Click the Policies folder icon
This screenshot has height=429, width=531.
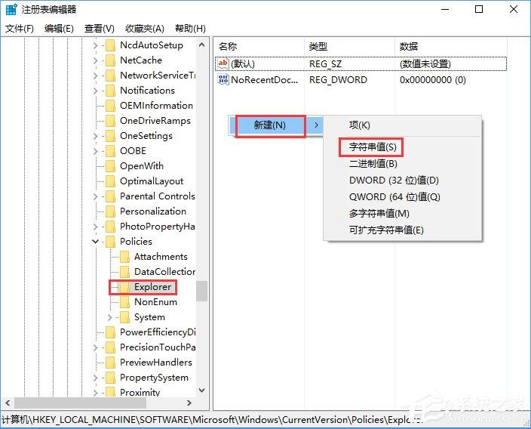point(110,242)
